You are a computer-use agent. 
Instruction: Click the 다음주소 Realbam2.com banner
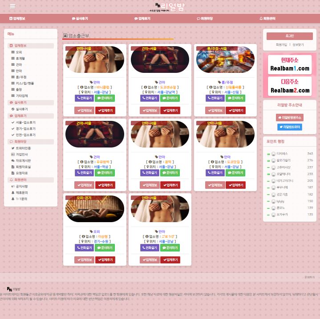(x=290, y=86)
